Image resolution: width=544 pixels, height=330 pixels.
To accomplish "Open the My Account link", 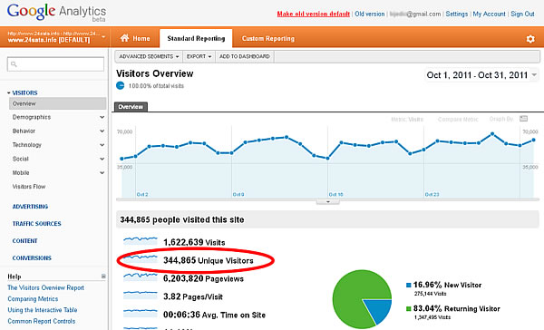I will click(x=490, y=14).
